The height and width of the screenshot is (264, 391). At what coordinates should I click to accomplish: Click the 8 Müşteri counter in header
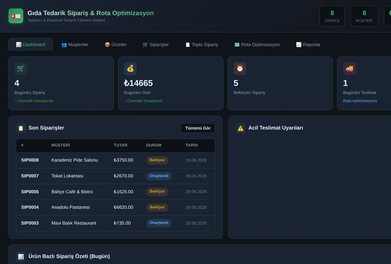(x=364, y=16)
